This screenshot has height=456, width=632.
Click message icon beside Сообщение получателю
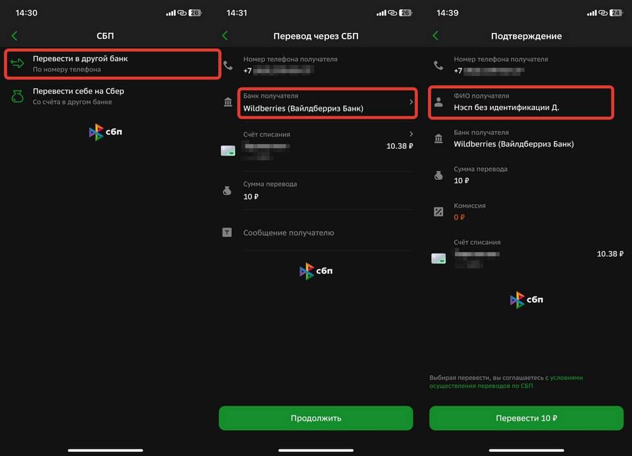coord(227,233)
